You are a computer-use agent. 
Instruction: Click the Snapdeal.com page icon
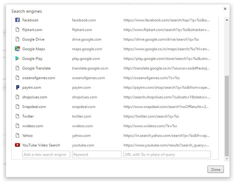17,107
